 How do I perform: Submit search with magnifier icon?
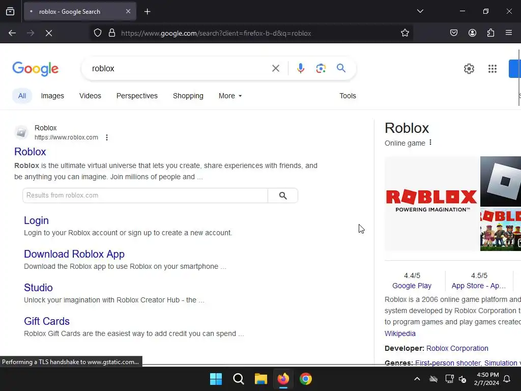[341, 68]
